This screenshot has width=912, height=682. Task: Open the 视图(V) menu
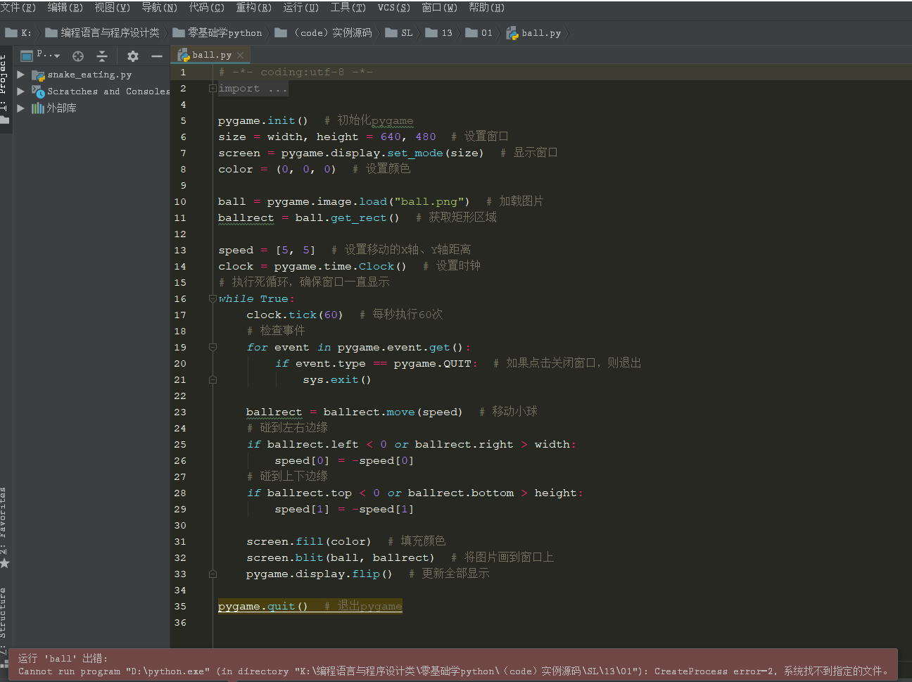[112, 7]
